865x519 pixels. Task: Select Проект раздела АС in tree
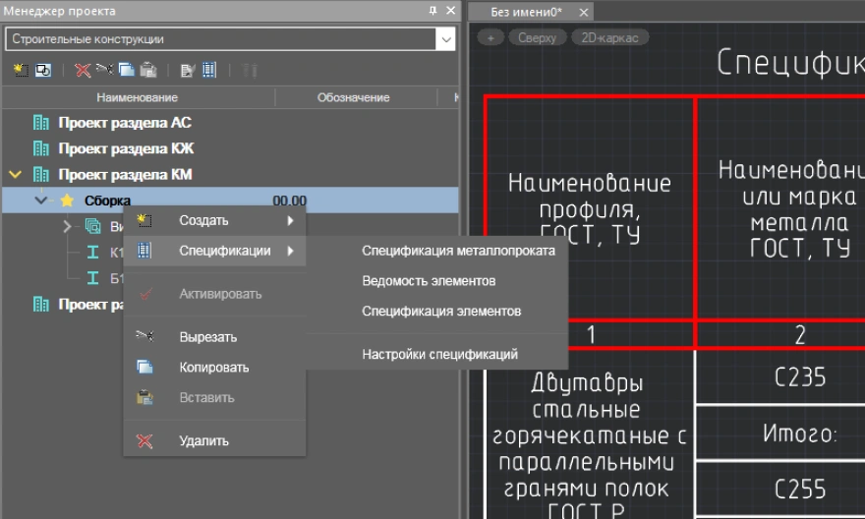coord(124,124)
